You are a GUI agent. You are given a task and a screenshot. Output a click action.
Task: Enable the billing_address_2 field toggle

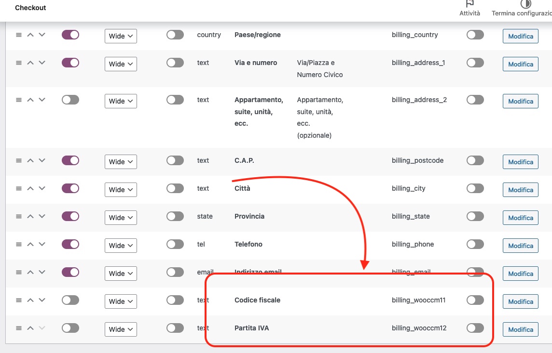[70, 100]
